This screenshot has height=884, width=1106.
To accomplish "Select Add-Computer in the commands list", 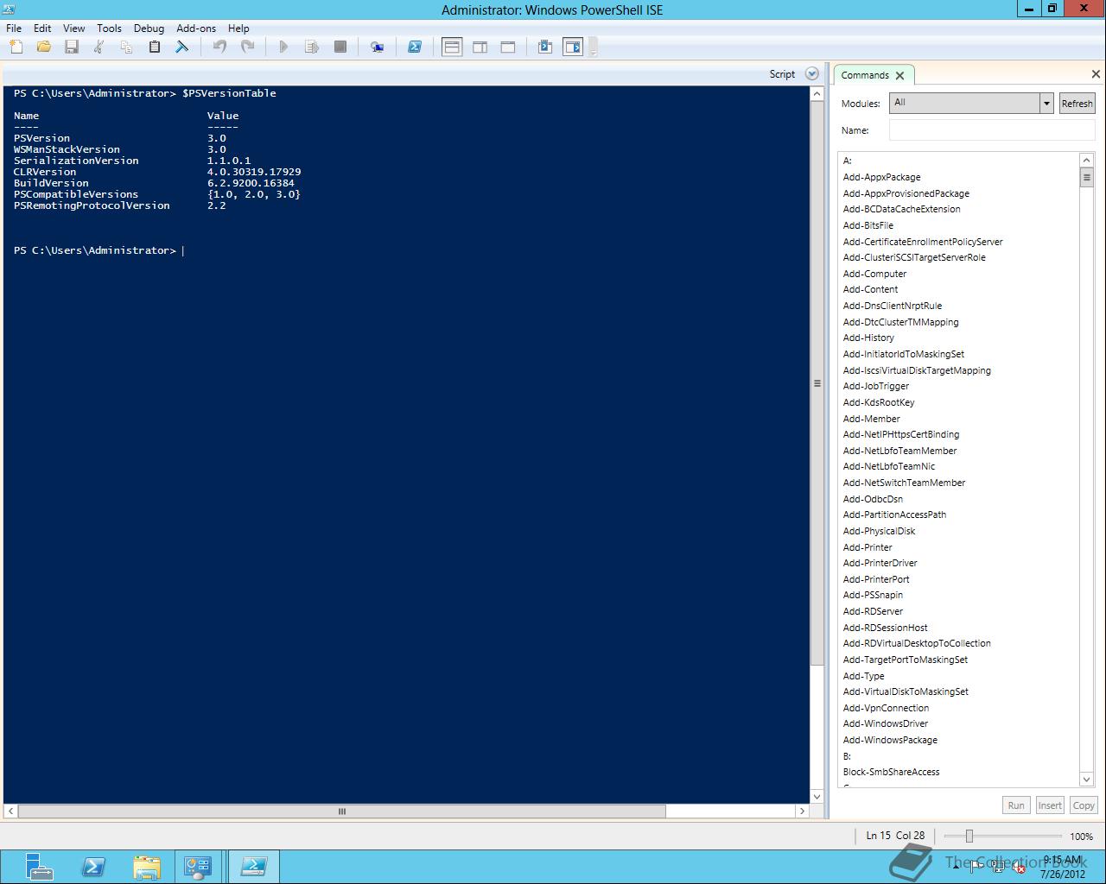I will tap(874, 274).
